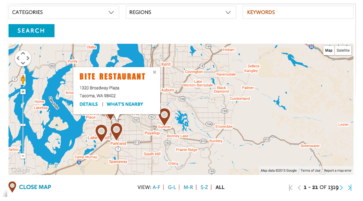The image size is (363, 201).
Task: Open the Regions dropdown
Action: click(x=181, y=12)
